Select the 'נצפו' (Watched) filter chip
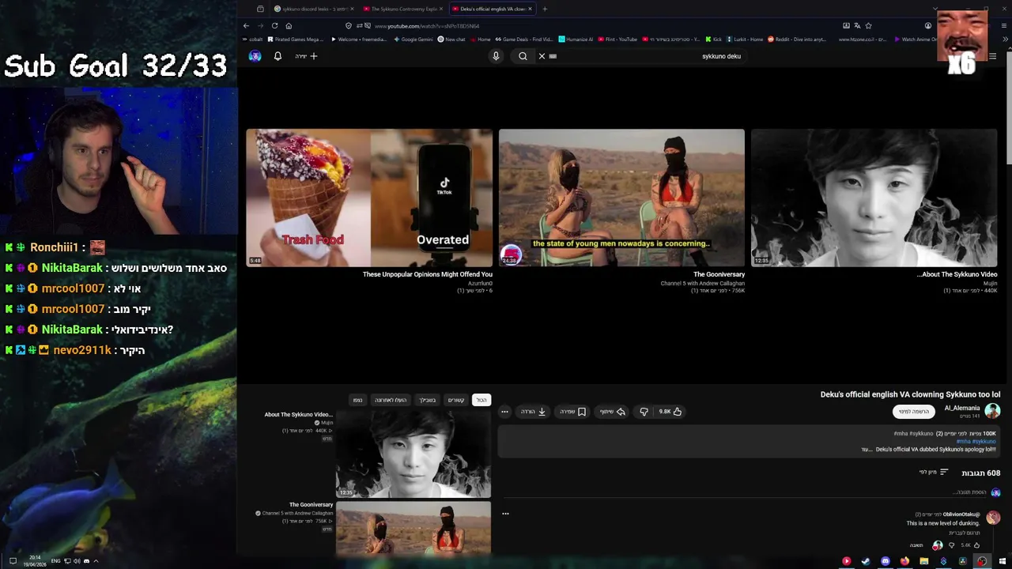This screenshot has height=569, width=1012. pos(357,400)
